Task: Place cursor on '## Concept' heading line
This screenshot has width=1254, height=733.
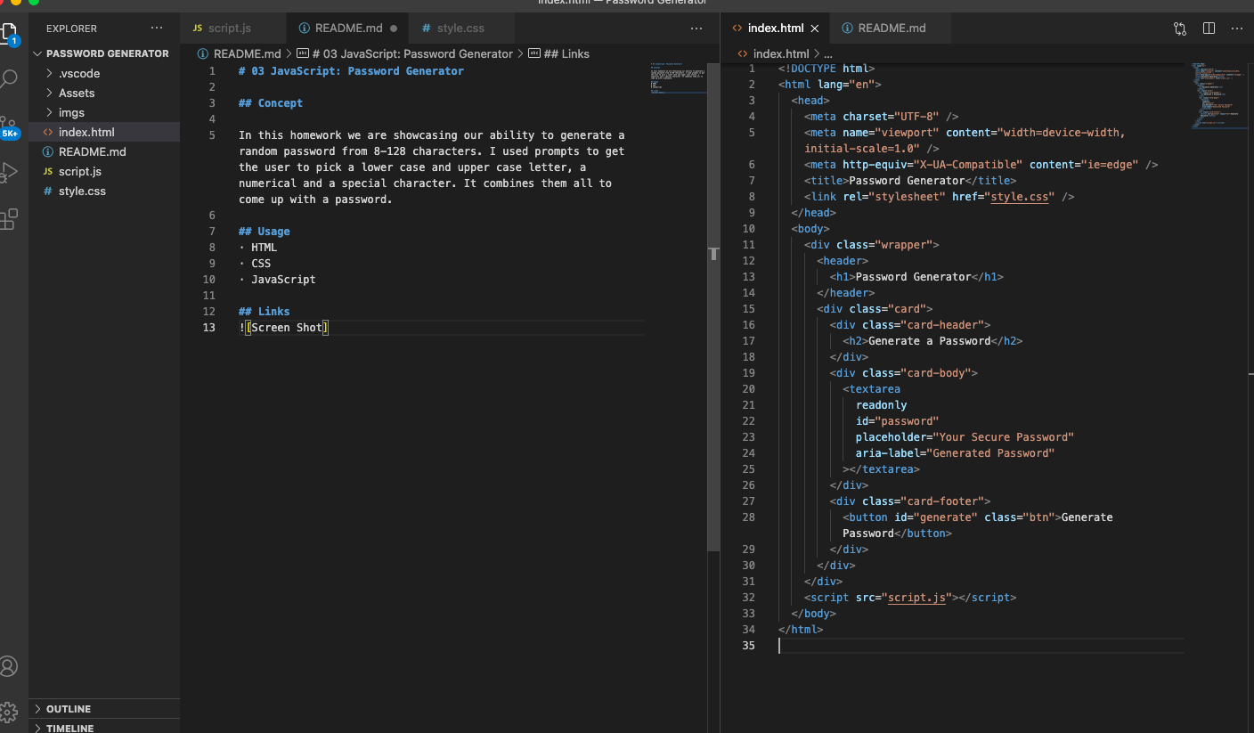Action: click(x=271, y=103)
